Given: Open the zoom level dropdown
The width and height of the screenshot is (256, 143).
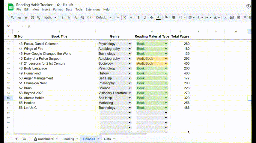Looking at the screenshot, I should [x=50, y=18].
